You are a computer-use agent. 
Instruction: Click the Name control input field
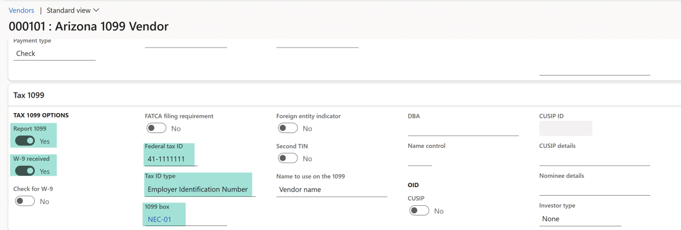(x=420, y=159)
